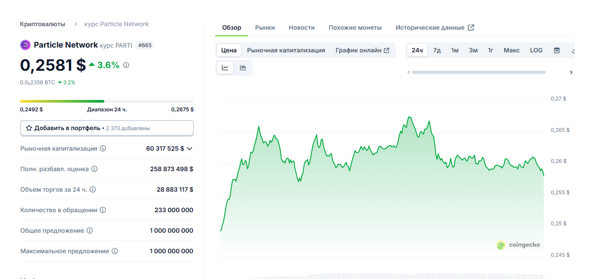Click the 28 883 117 $ volume value
Image resolution: width=595 pixels, height=279 pixels.
(x=175, y=189)
